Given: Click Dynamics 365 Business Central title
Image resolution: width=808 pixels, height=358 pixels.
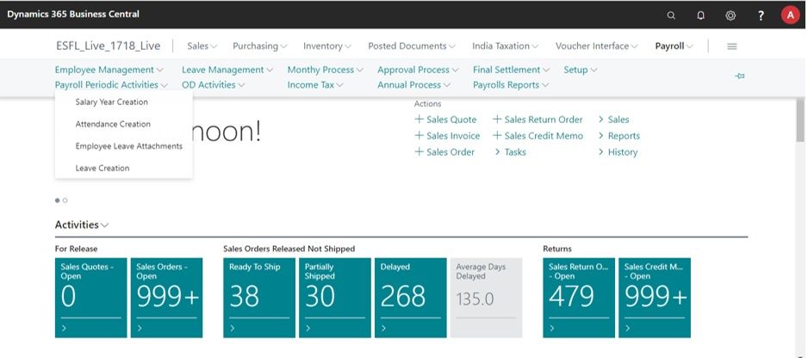Looking at the screenshot, I should coord(73,14).
